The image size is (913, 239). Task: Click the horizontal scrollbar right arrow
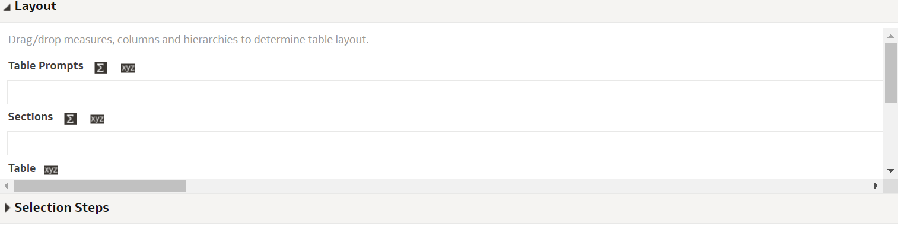pos(876,186)
